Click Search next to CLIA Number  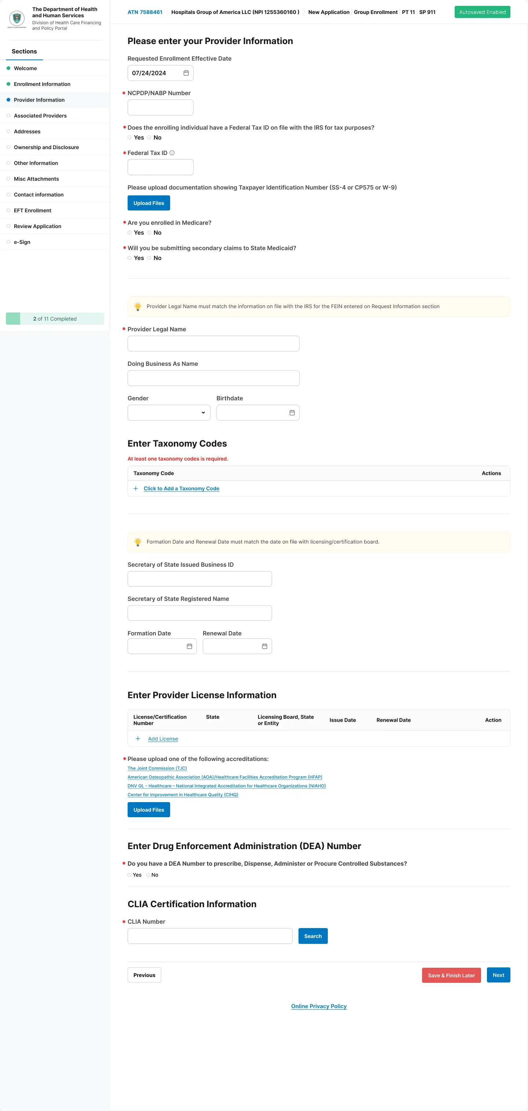313,936
